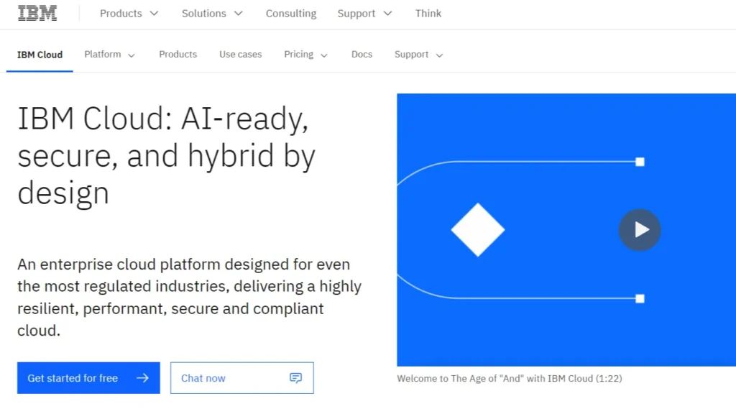The width and height of the screenshot is (736, 414).
Task: Select the IBM Cloud tab
Action: 40,55
